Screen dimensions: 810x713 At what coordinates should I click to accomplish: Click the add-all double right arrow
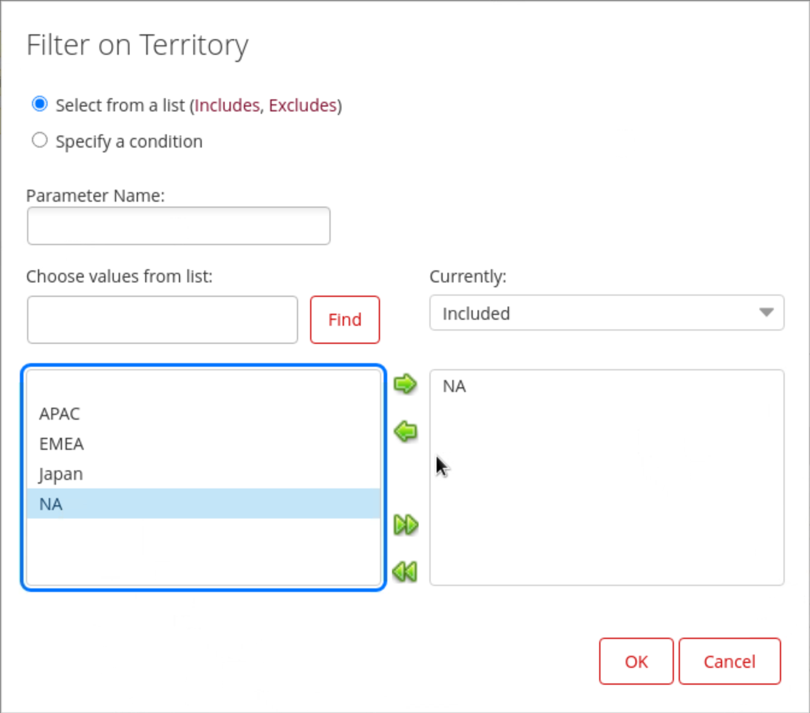tap(405, 525)
